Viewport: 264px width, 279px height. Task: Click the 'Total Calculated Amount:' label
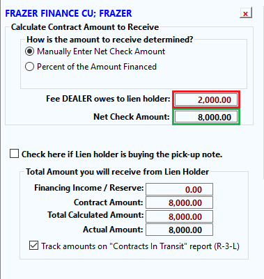[95, 215]
